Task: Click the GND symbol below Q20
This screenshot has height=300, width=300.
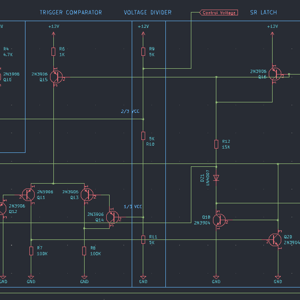Action: click(278, 277)
